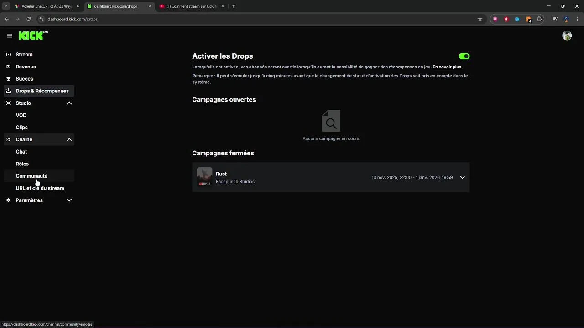
Task: Follow the En savoir plus link
Action: (447, 67)
